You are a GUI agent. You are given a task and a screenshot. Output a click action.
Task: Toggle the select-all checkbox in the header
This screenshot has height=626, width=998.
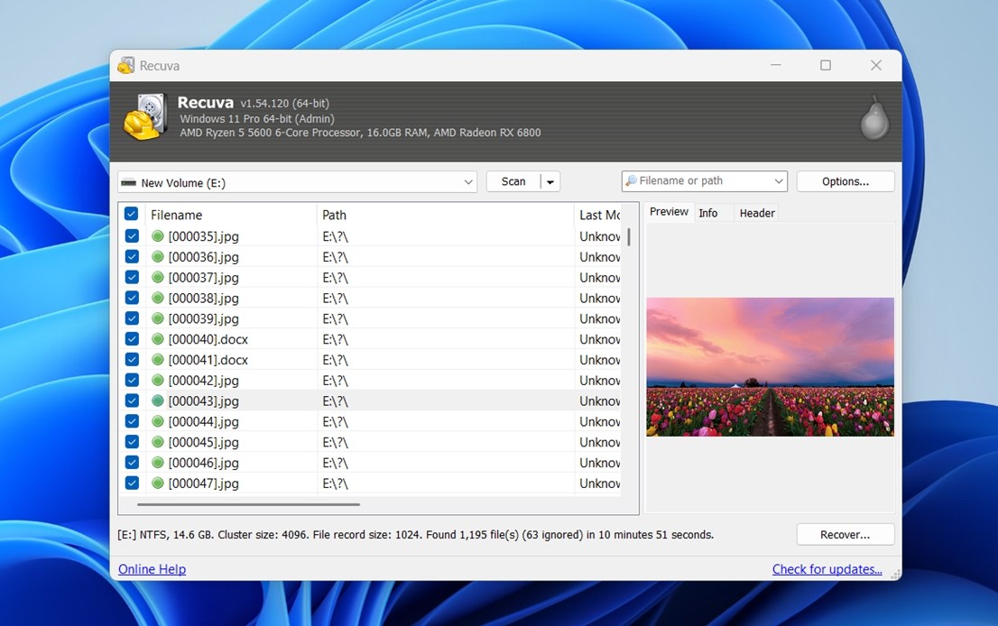132,215
